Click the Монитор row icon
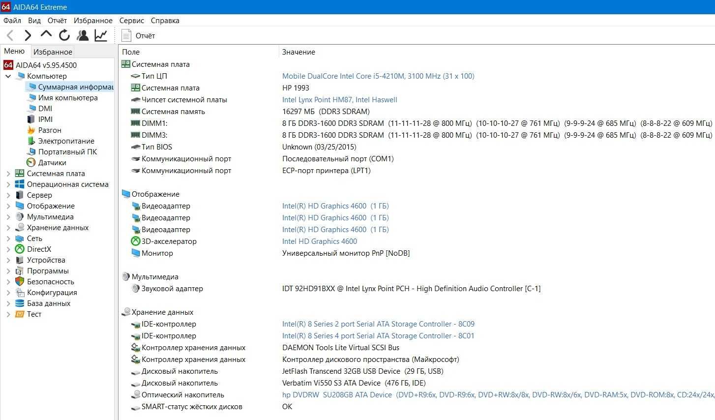The height and width of the screenshot is (420, 715). point(136,253)
